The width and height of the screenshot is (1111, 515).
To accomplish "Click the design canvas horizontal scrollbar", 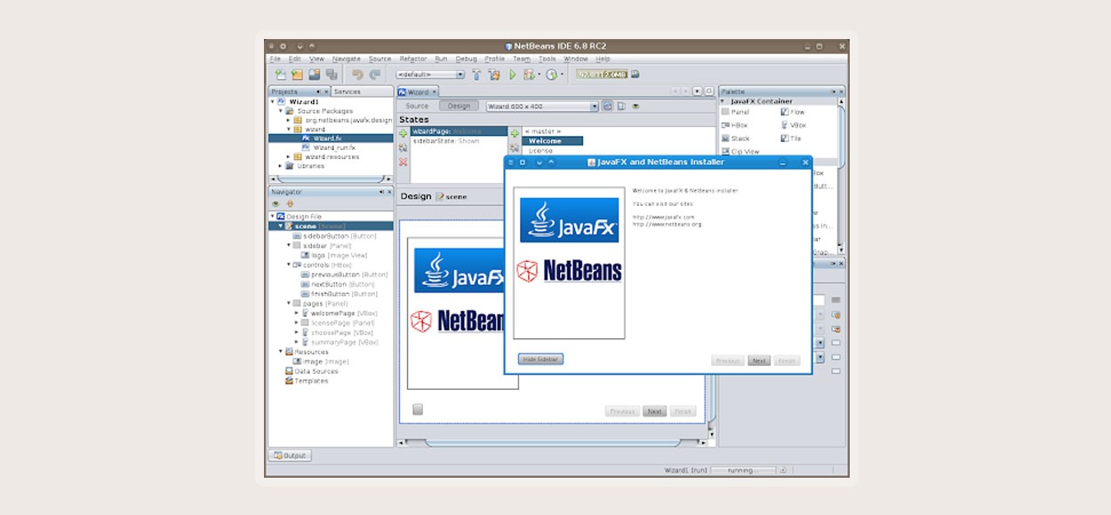I will [551, 441].
